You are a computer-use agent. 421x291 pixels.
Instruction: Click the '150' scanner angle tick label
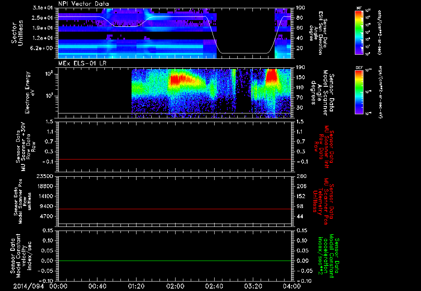click(x=301, y=78)
